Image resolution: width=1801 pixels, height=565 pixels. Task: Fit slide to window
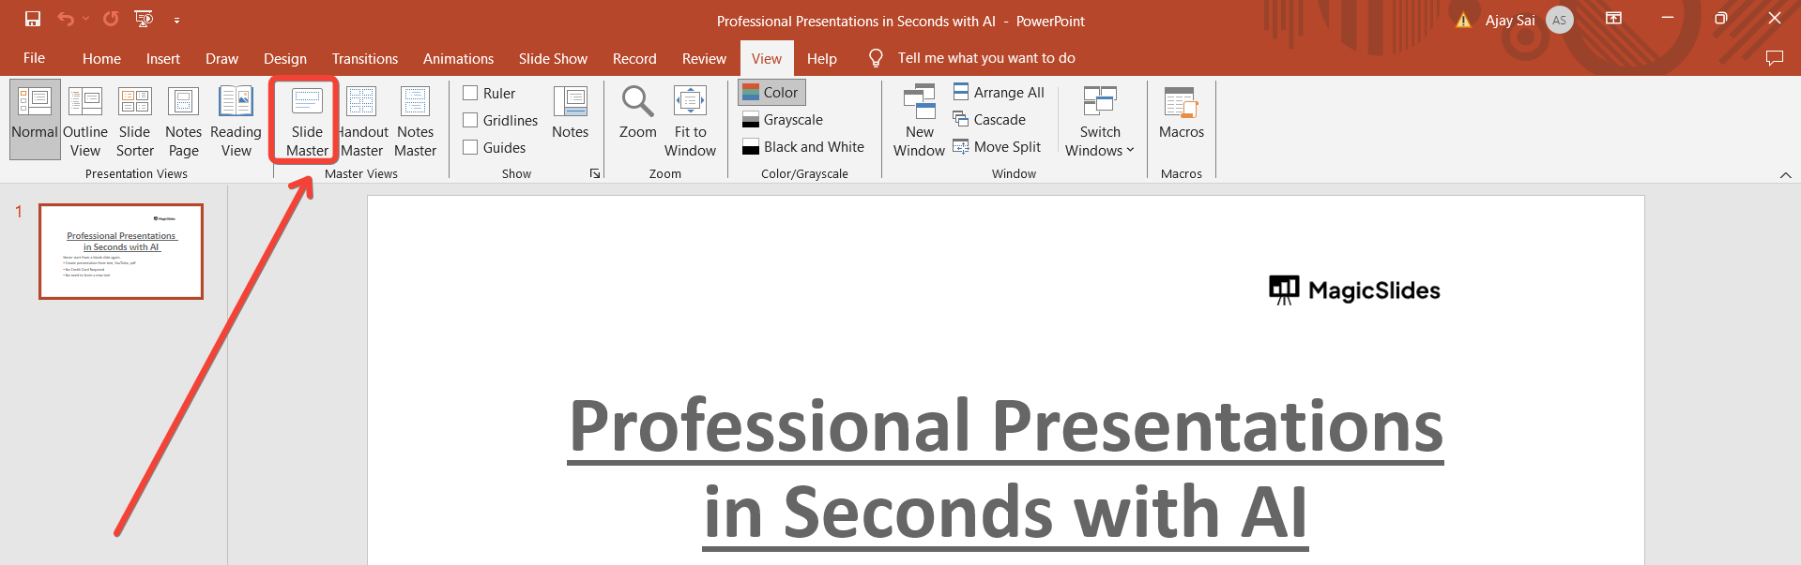coord(690,122)
